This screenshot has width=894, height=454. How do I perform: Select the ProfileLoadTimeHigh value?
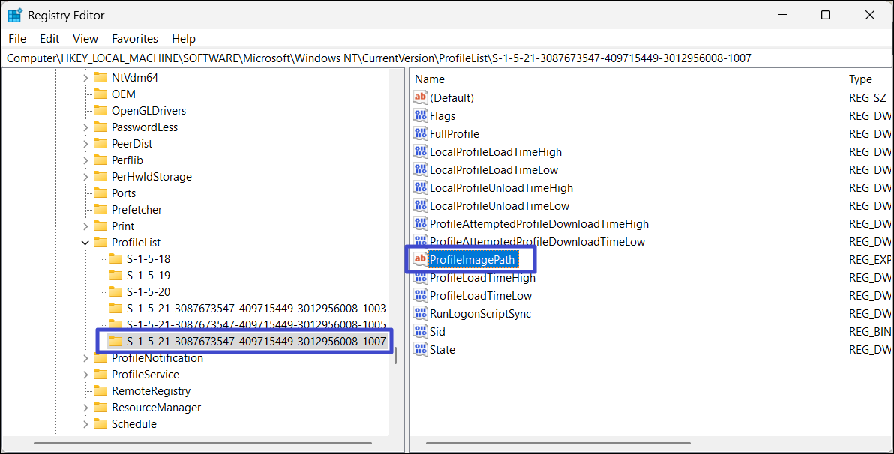pos(482,277)
